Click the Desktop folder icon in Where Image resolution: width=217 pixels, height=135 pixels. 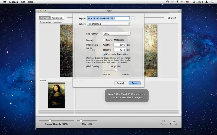click(x=90, y=24)
